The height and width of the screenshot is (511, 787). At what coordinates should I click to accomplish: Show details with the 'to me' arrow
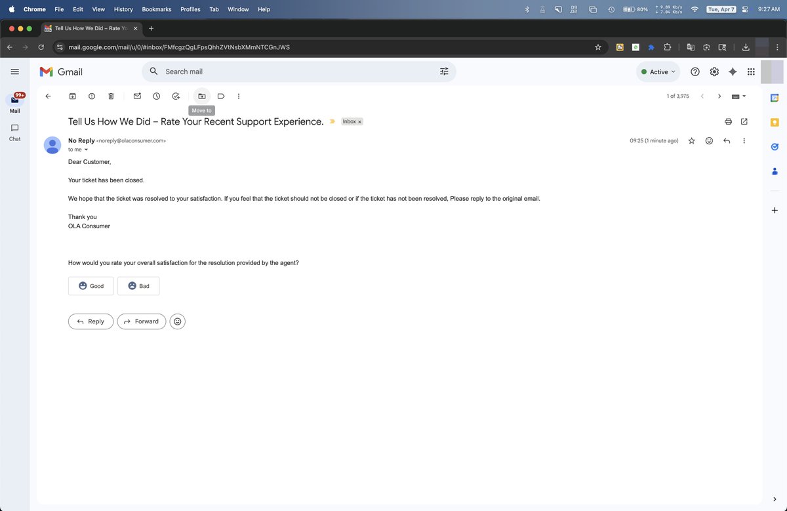[86, 150]
